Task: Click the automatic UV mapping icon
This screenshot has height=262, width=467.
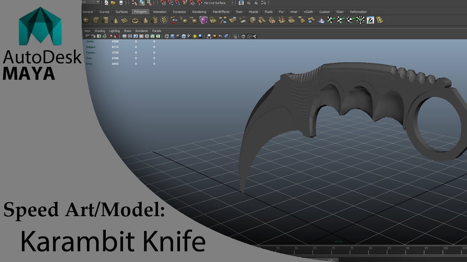Action: coord(360,20)
